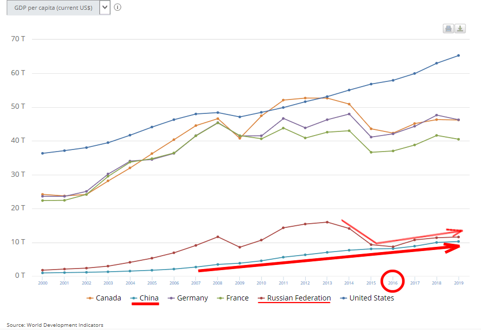Click the United States 2019 data point
This screenshot has height=334, width=481.
458,56
